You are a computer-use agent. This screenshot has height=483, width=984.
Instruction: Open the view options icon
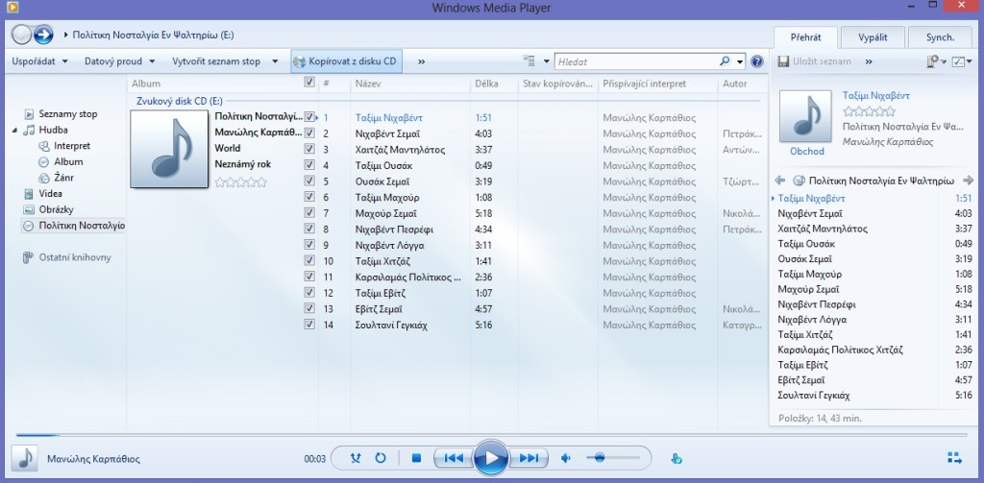pyautogui.click(x=529, y=61)
